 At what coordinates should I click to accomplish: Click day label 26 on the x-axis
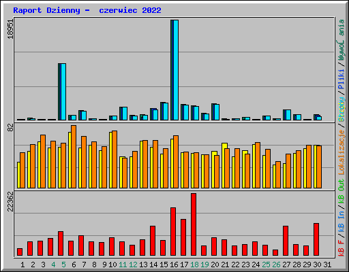pyautogui.click(x=276, y=265)
